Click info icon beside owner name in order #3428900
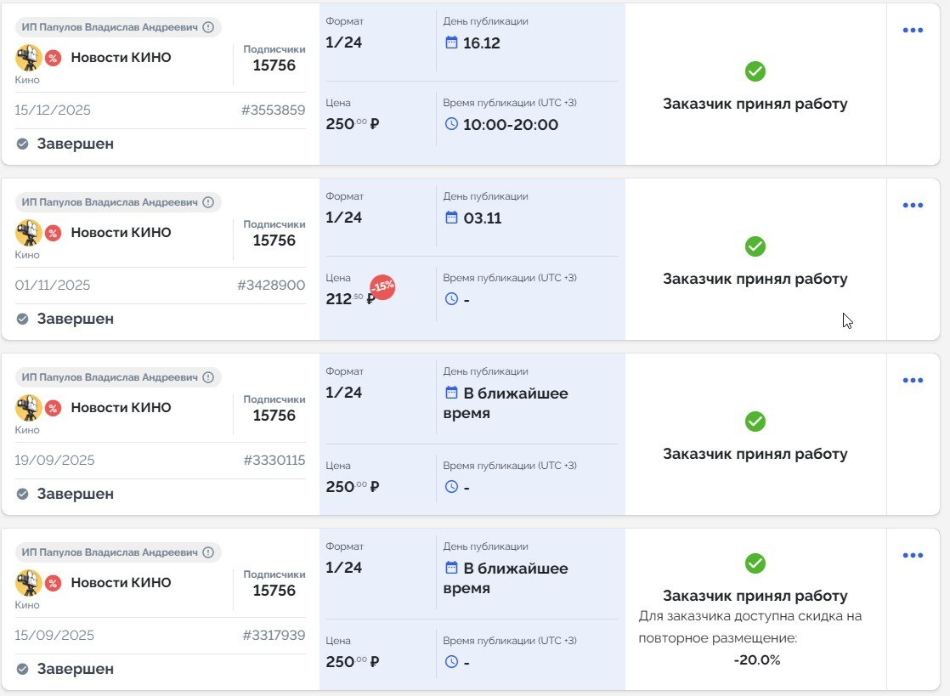The image size is (950, 696). 208,202
